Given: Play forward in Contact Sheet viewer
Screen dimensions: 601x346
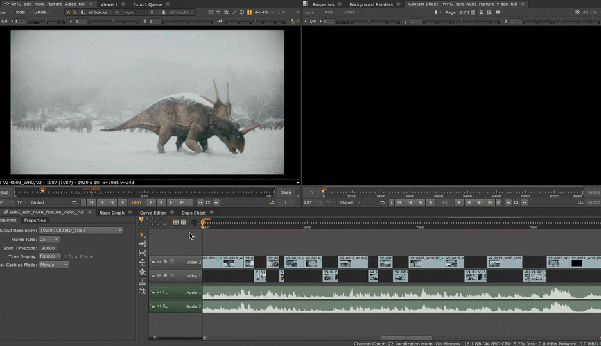Looking at the screenshot, I should [x=459, y=202].
